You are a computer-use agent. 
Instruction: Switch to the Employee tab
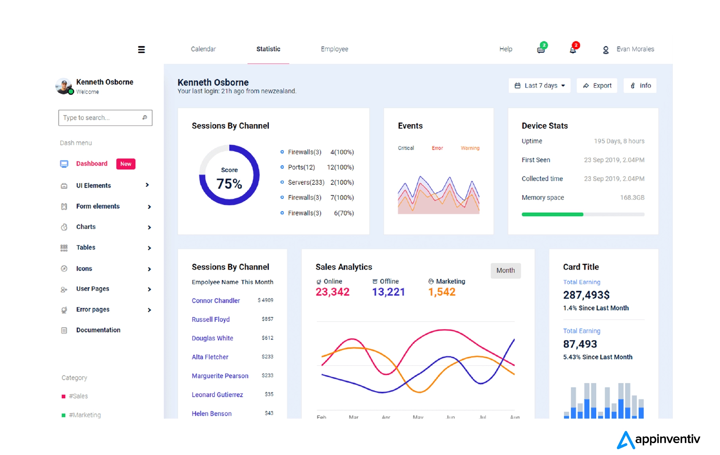point(334,49)
